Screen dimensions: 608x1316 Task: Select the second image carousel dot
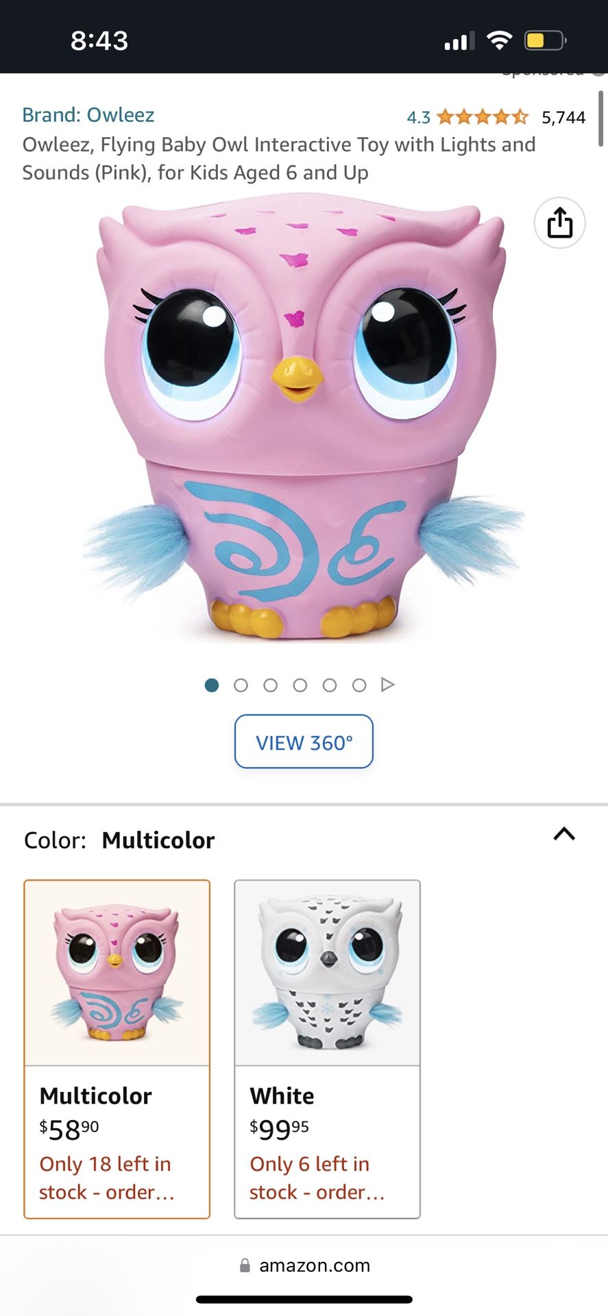click(241, 685)
